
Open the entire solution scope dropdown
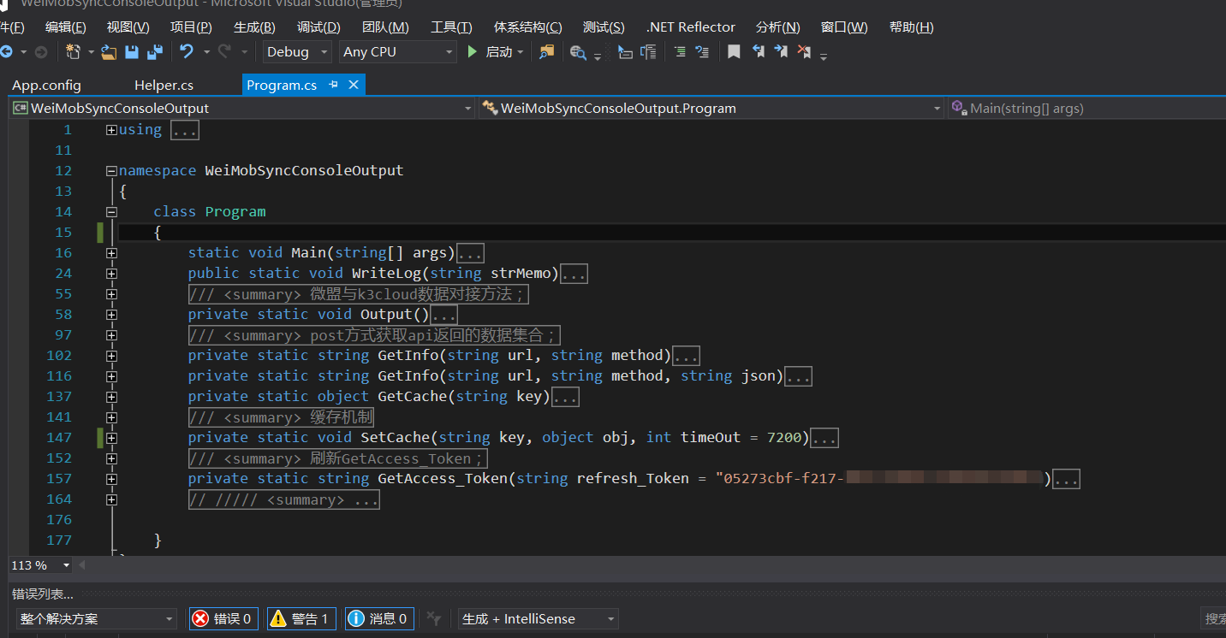pyautogui.click(x=96, y=618)
